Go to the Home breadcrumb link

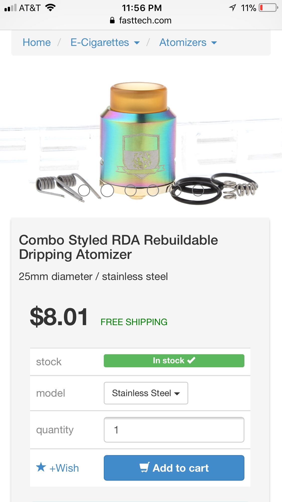[x=37, y=43]
